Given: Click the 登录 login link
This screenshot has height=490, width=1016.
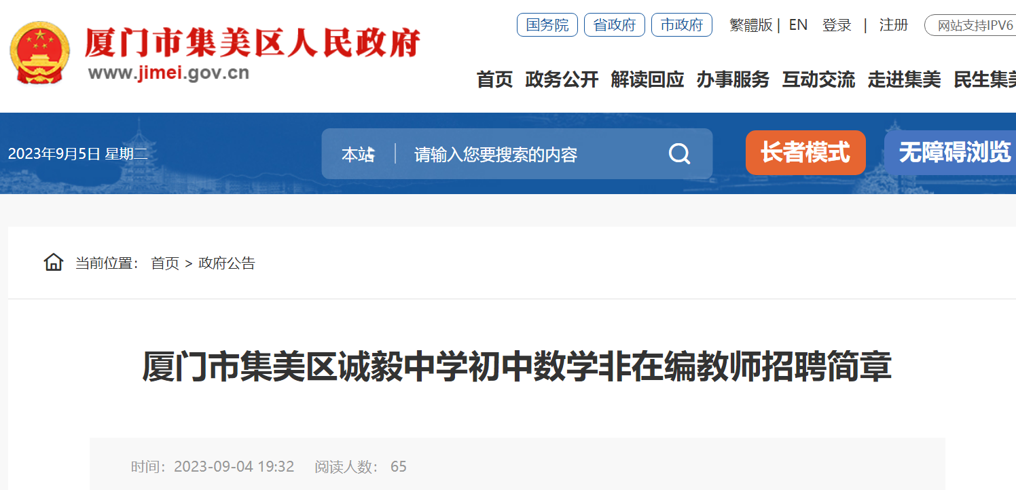Looking at the screenshot, I should click(x=837, y=25).
